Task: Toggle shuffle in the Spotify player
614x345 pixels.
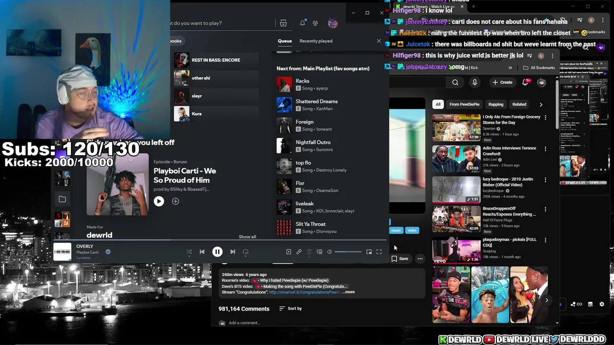Action: (x=189, y=252)
